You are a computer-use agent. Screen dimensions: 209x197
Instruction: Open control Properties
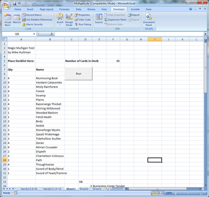pos(82,15)
